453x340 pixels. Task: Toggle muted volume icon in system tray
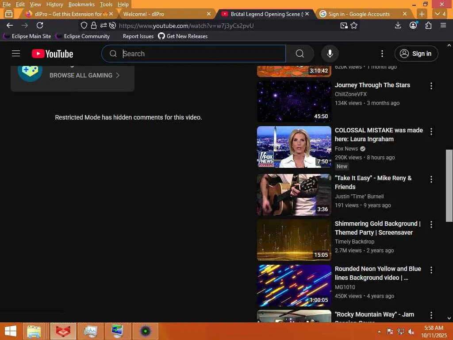[x=411, y=332]
